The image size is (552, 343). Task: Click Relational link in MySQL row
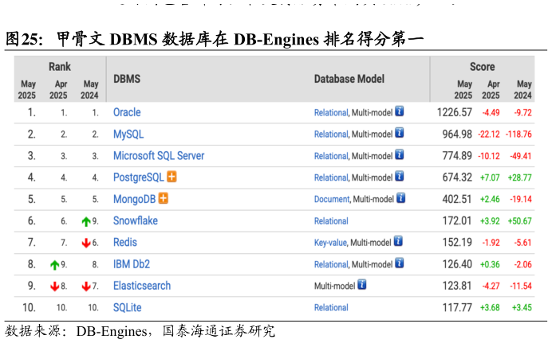tap(331, 134)
